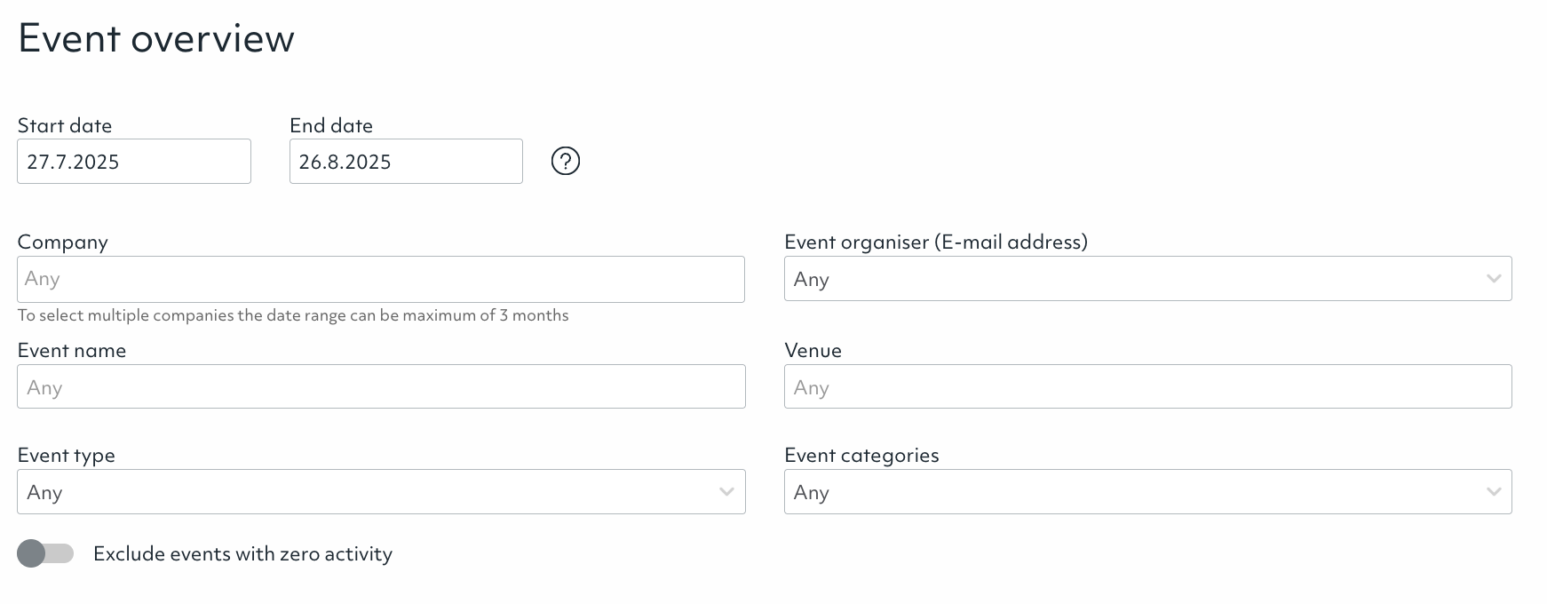Image resolution: width=1547 pixels, height=604 pixels.
Task: Click into the Event name text box
Action: [380, 387]
